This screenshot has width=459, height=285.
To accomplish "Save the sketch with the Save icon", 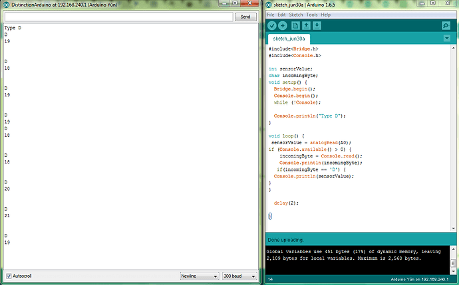I will [317, 26].
